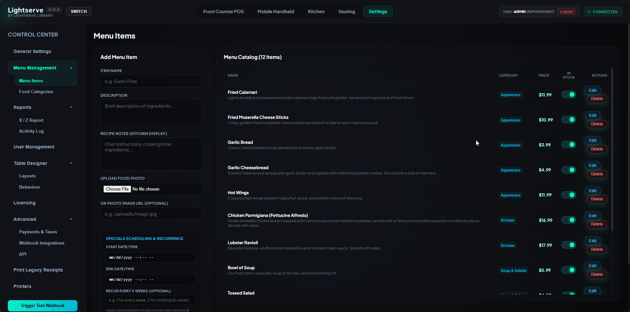Click the Item Name input field
This screenshot has width=630, height=312.
pyautogui.click(x=151, y=81)
